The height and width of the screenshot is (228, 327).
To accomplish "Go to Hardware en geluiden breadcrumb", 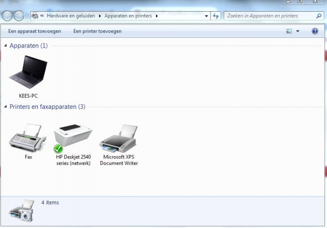I will pyautogui.click(x=71, y=16).
